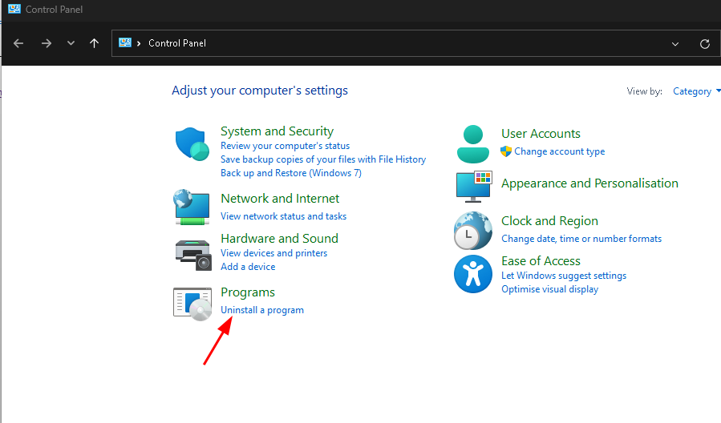Go back with the left arrow
The width and height of the screenshot is (721, 423).
click(18, 43)
